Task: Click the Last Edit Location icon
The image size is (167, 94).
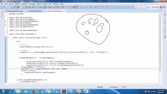Action: (97, 7)
